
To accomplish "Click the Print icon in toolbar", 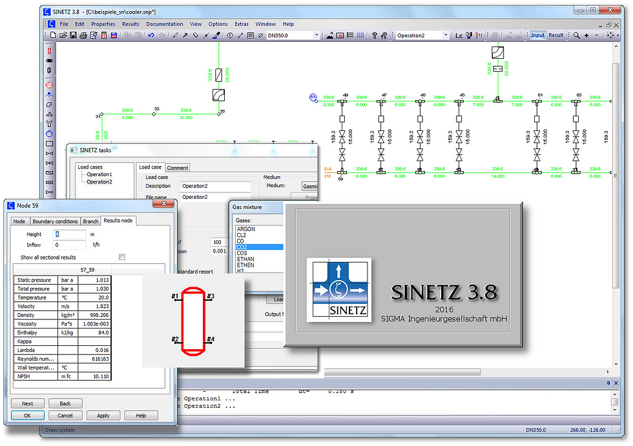I will [83, 35].
